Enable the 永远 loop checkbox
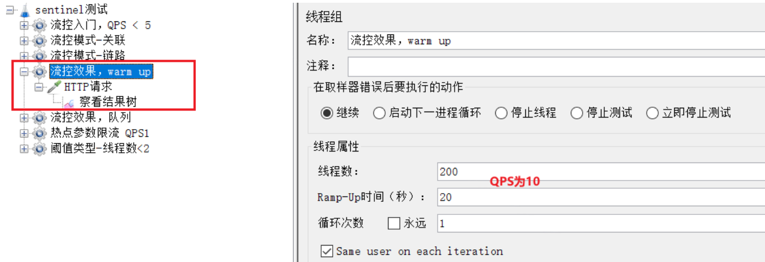Screen dimensions: 765x262 coord(394,223)
